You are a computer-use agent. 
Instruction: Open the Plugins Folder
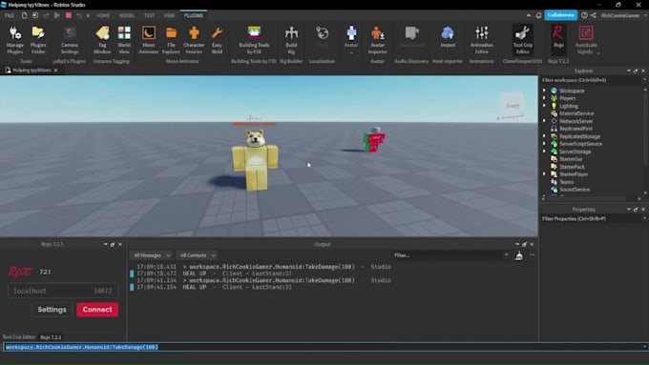click(38, 40)
